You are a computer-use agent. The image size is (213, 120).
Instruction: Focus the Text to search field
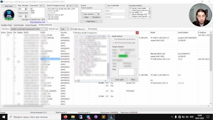[x=91, y=11]
